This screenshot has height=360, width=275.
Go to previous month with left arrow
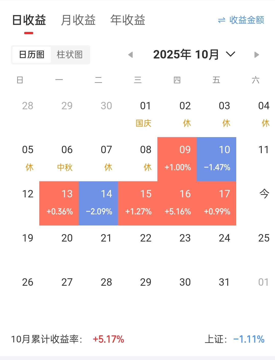[131, 55]
